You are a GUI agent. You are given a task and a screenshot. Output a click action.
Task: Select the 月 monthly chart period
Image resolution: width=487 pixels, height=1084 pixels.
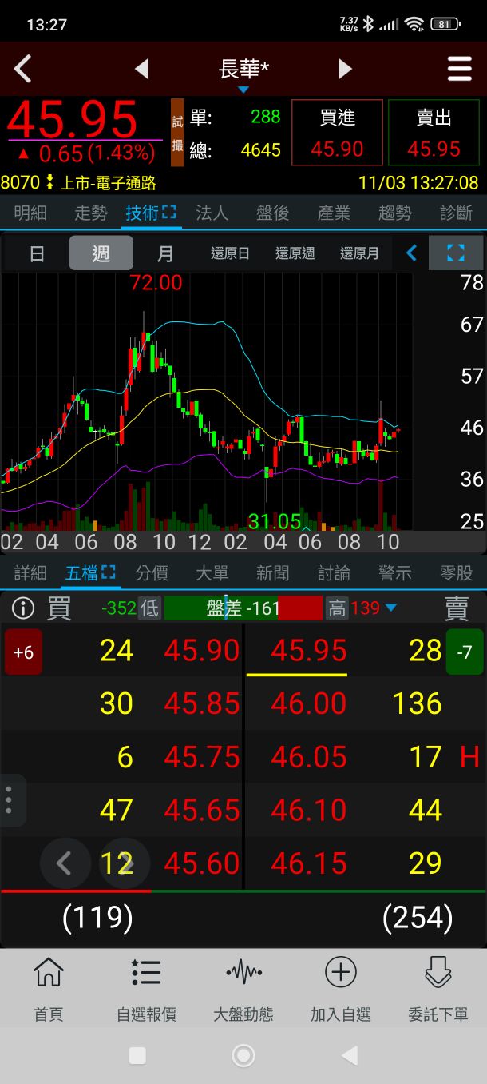tap(165, 253)
